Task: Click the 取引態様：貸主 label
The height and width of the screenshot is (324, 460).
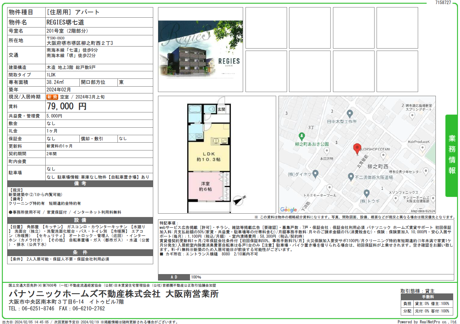Action: click(x=417, y=291)
